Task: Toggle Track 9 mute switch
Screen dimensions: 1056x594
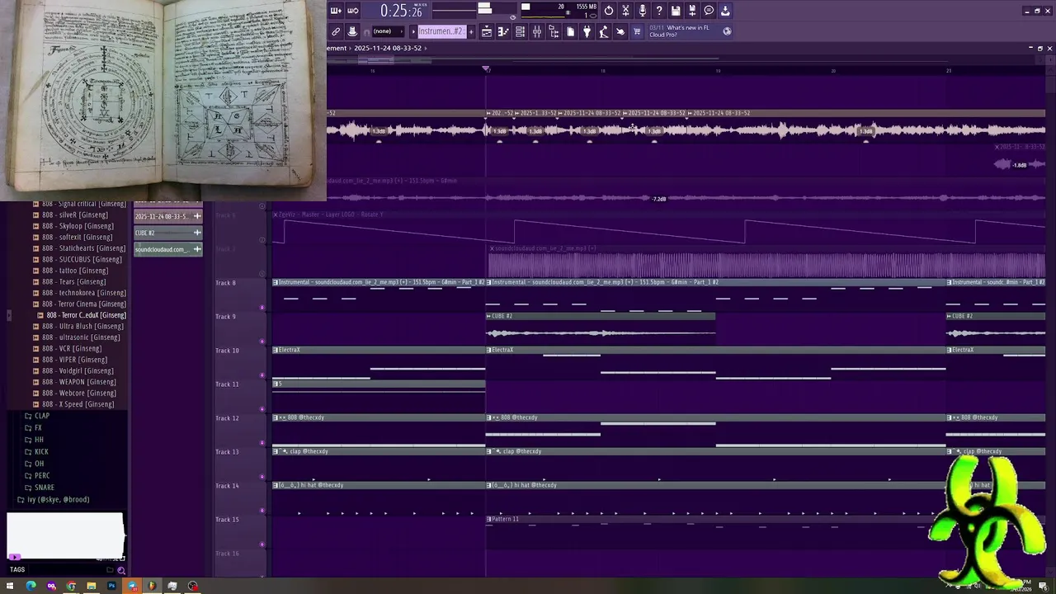Action: pyautogui.click(x=262, y=342)
